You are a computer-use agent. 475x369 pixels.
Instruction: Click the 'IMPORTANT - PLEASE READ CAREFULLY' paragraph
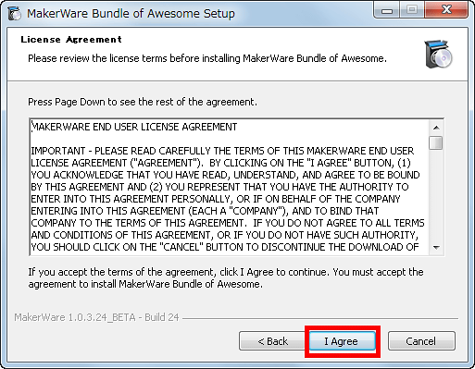228,199
